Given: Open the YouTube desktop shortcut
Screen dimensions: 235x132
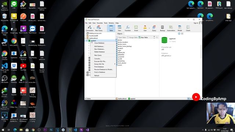Looking at the screenshot, I should pyautogui.click(x=23, y=67).
